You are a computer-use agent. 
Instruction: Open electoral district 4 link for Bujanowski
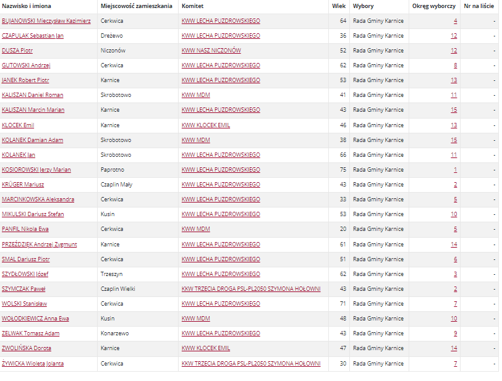click(455, 21)
